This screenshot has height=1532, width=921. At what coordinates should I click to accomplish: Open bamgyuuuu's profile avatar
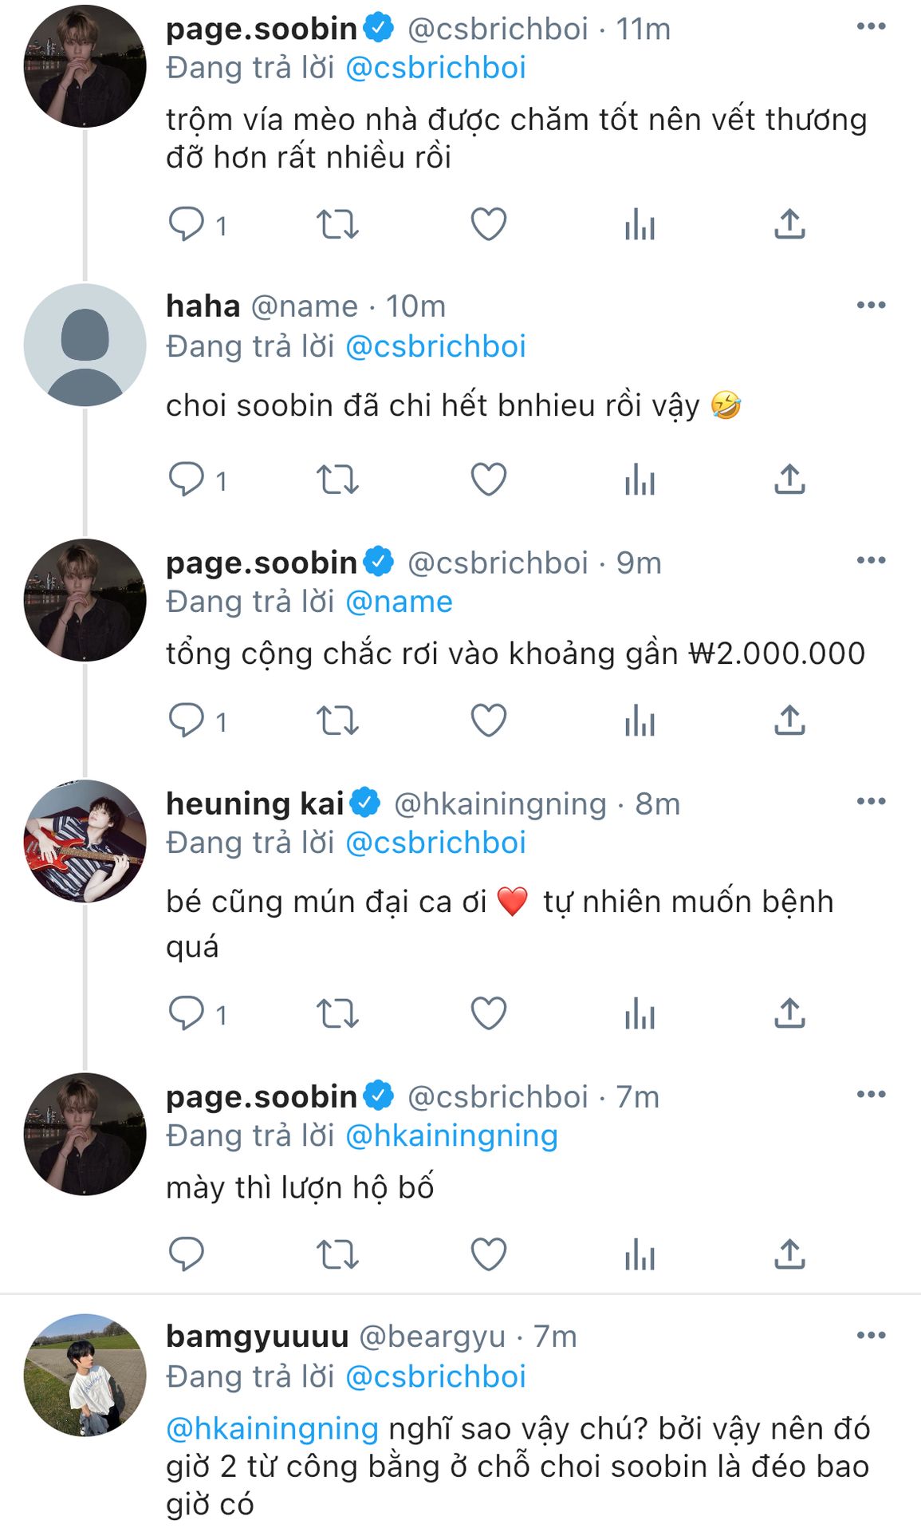point(85,1374)
